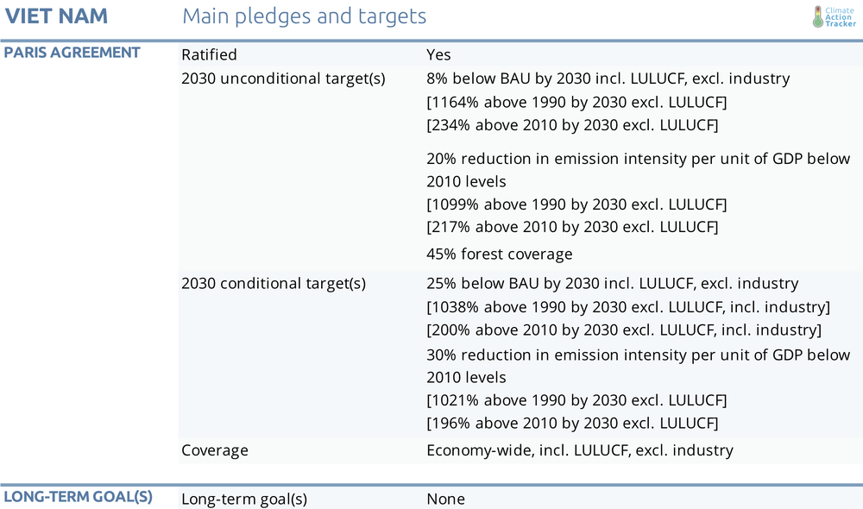Select the 2030 conditional target(s) label
This screenshot has height=509, width=863.
tap(274, 283)
